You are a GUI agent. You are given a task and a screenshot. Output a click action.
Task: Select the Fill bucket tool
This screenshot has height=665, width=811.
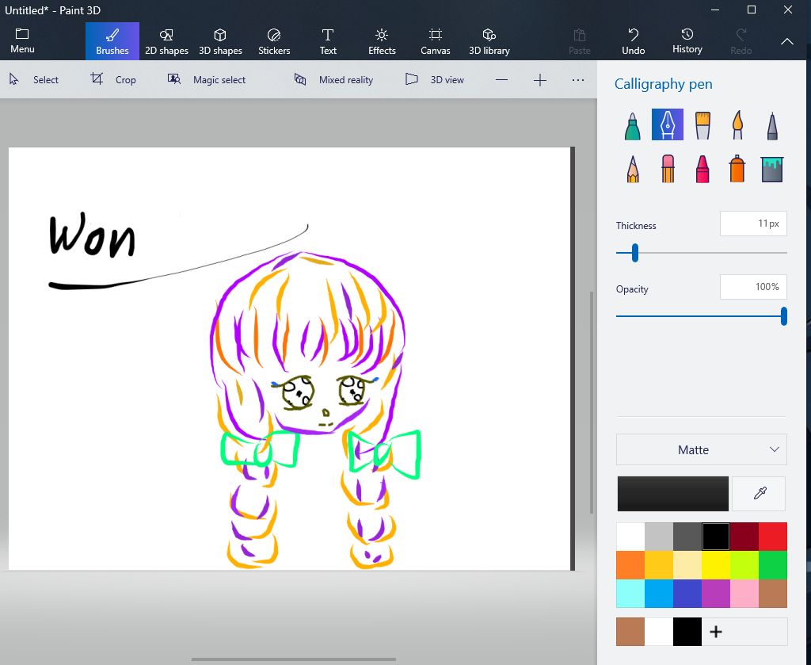pos(772,169)
